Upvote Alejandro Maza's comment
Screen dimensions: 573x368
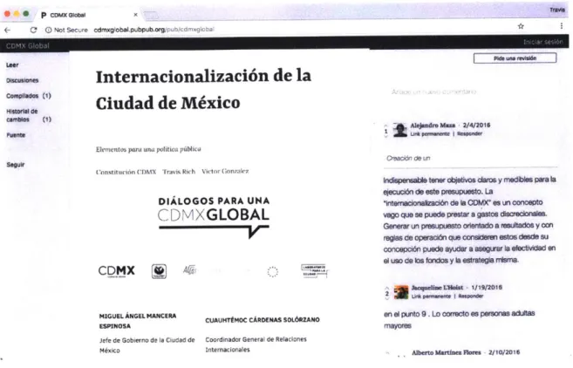(x=386, y=126)
